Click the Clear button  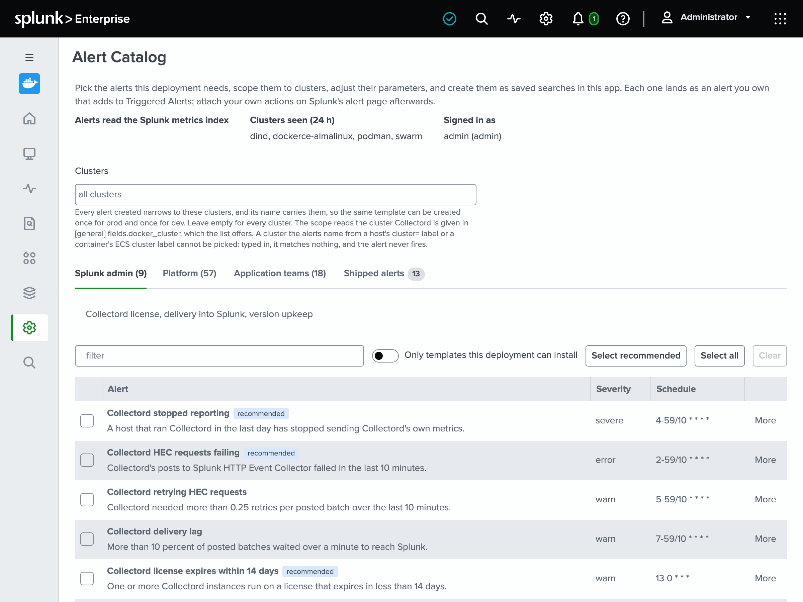pyautogui.click(x=769, y=356)
